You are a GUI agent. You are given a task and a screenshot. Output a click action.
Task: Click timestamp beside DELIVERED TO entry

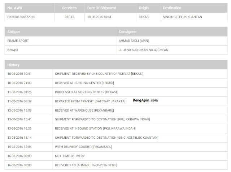coord(19,165)
